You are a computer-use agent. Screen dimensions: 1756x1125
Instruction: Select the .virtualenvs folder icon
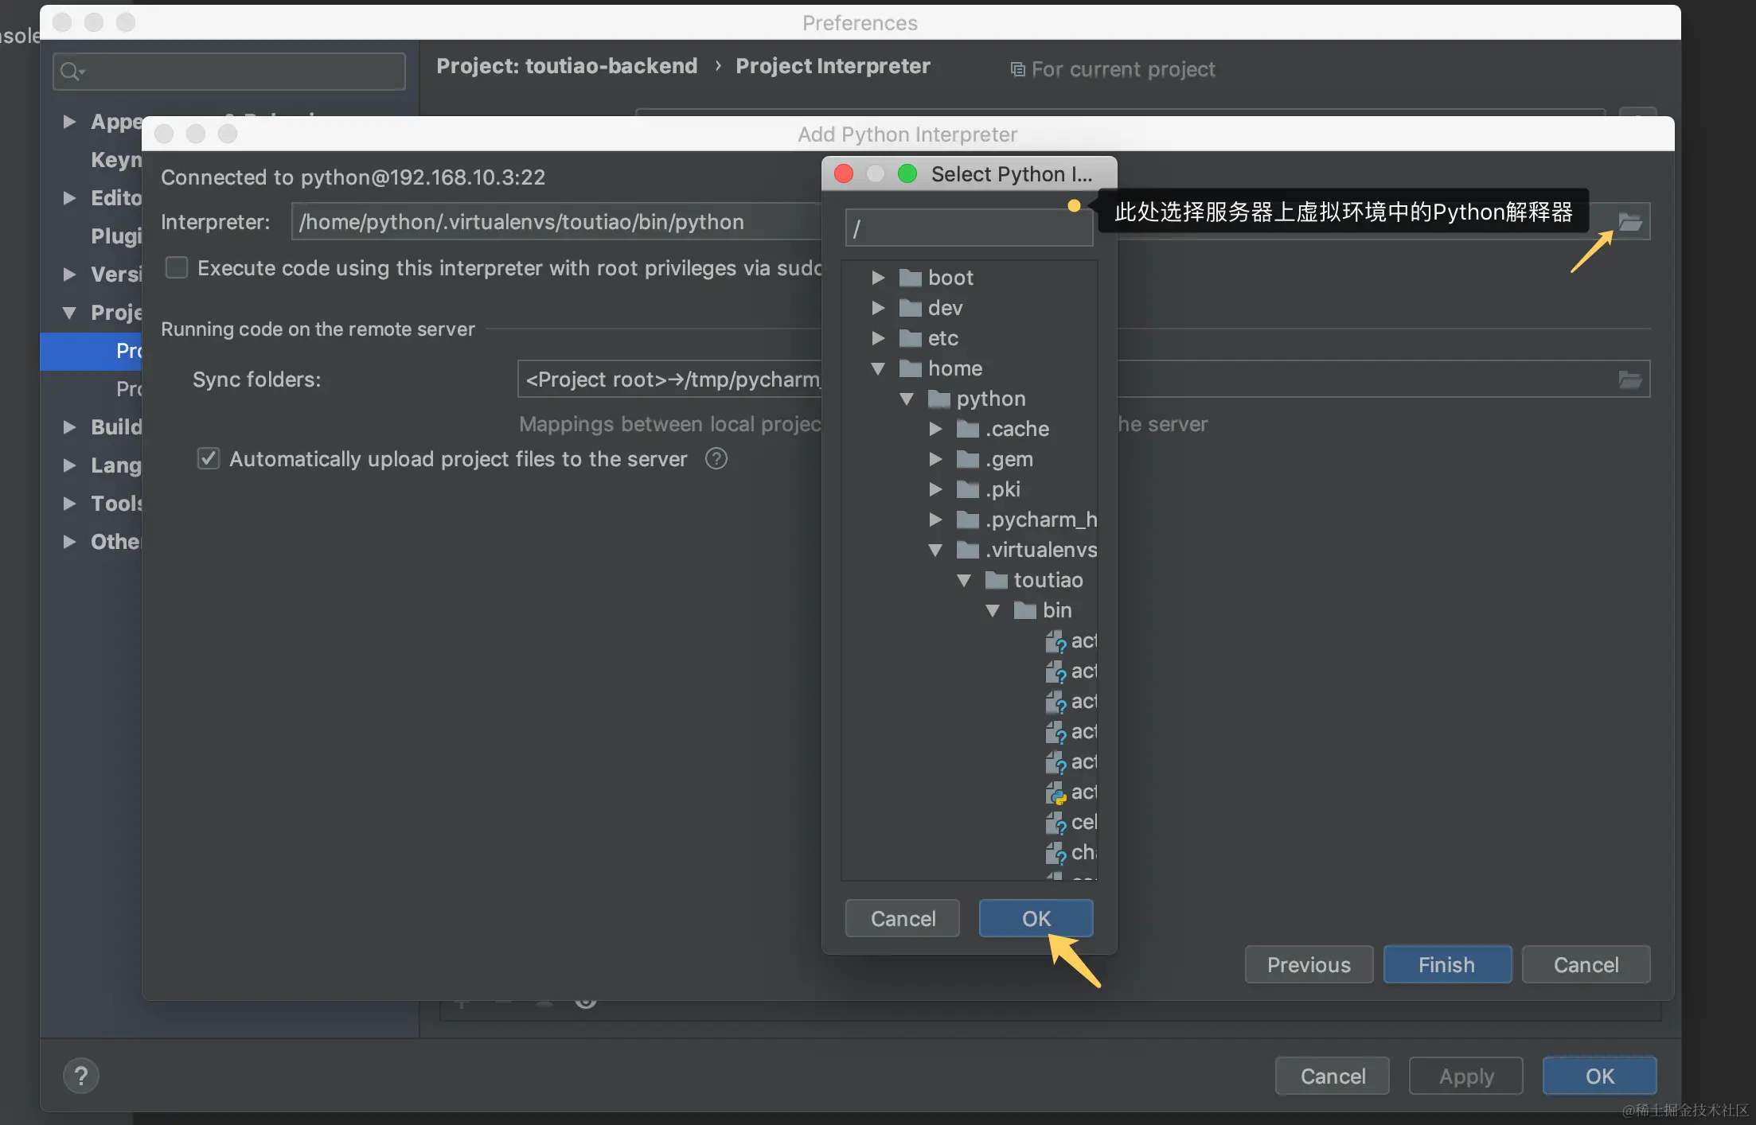click(967, 550)
